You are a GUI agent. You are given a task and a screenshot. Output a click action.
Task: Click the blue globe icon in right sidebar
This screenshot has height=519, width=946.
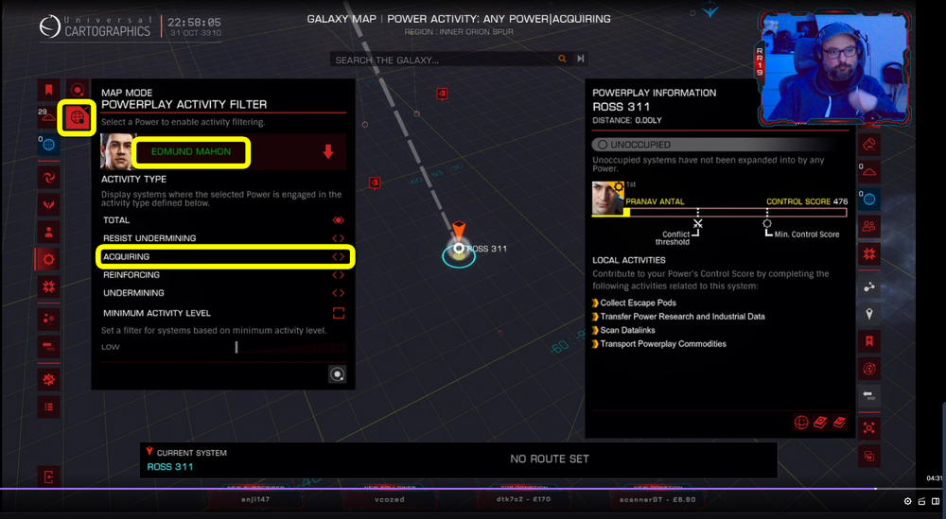[868, 199]
